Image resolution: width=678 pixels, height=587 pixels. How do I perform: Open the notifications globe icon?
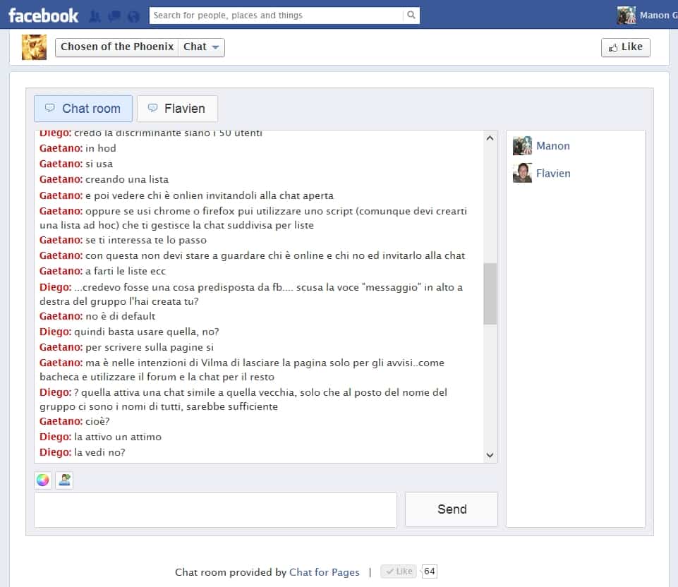point(134,16)
